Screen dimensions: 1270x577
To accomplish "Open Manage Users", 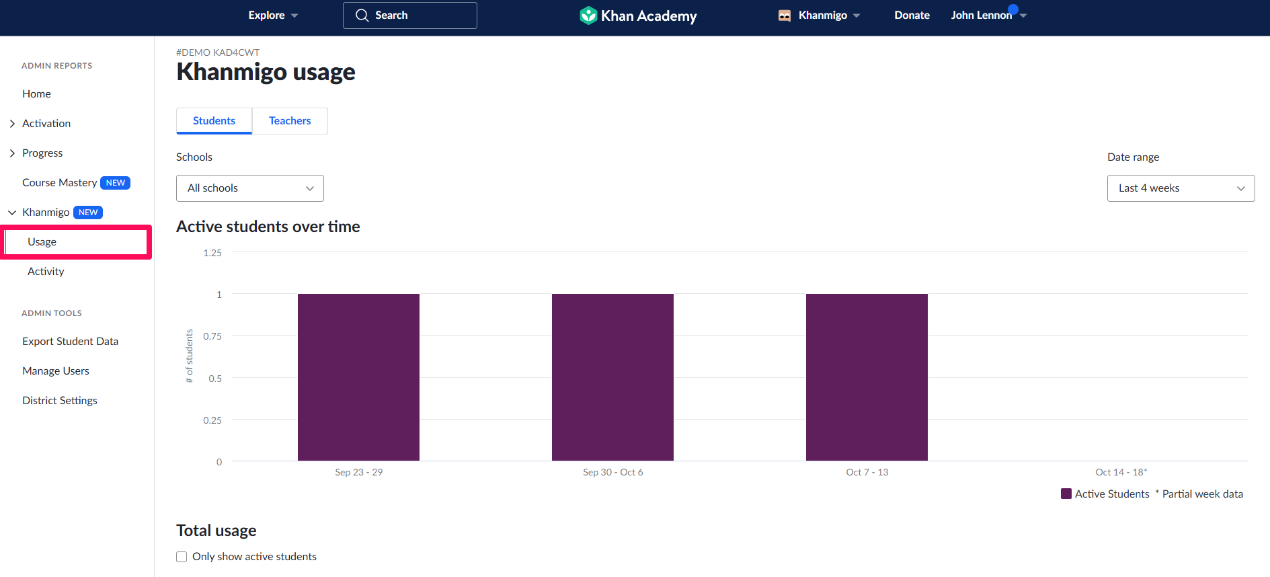I will (x=55, y=371).
